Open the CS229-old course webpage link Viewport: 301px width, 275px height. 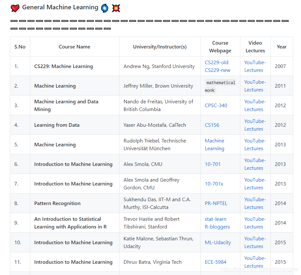tap(216, 62)
